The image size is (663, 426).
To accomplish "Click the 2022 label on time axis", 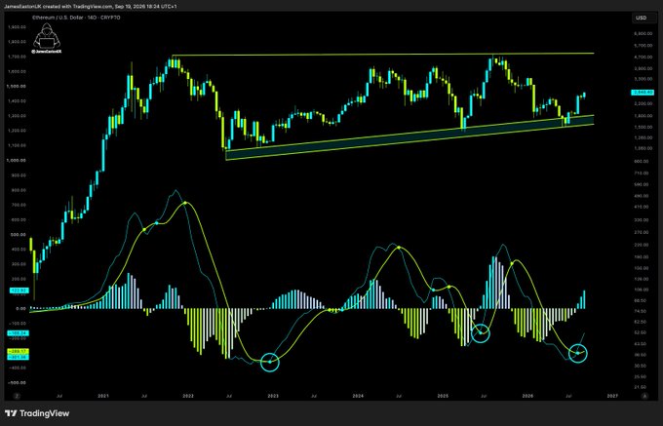I will coord(188,396).
